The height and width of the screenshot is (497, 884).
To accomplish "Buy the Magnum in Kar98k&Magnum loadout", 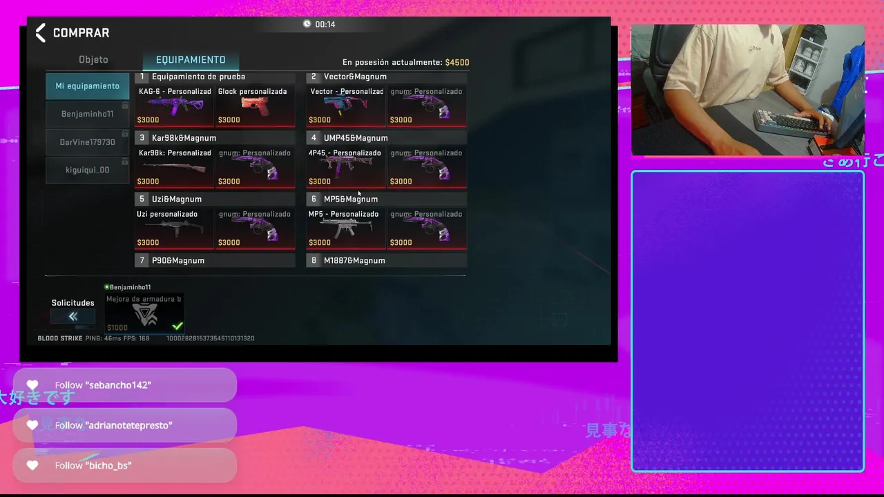I will click(256, 167).
